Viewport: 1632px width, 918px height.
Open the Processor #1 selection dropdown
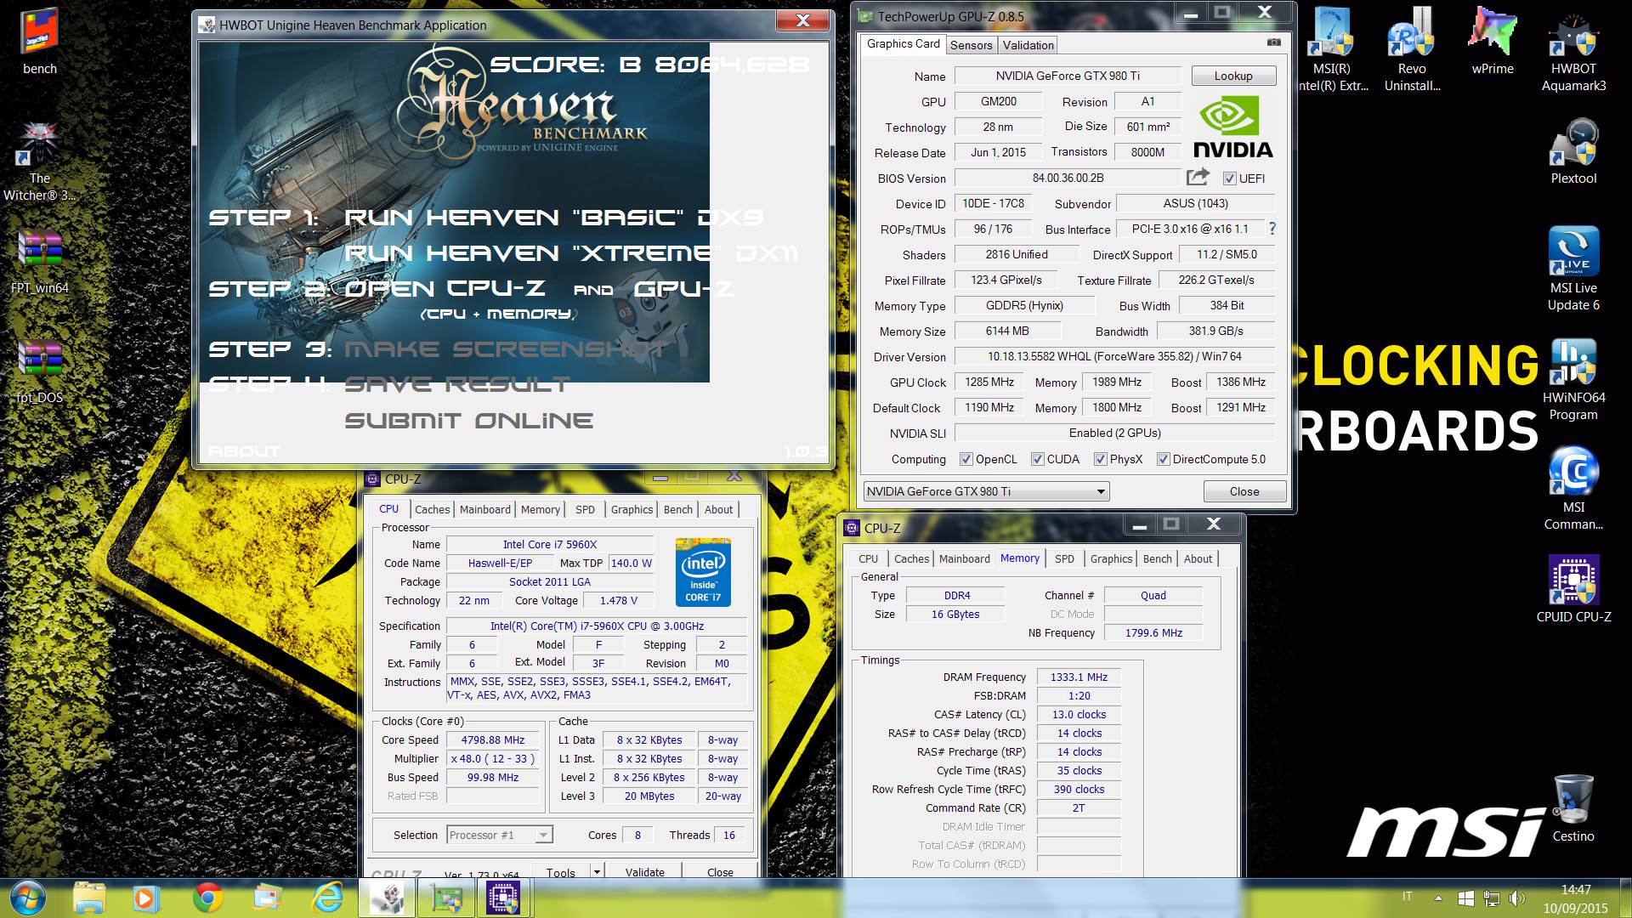[500, 835]
